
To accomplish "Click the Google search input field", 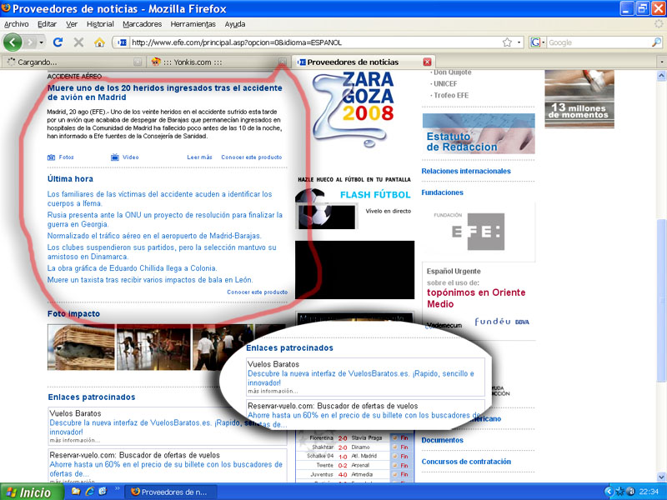I will coord(596,42).
